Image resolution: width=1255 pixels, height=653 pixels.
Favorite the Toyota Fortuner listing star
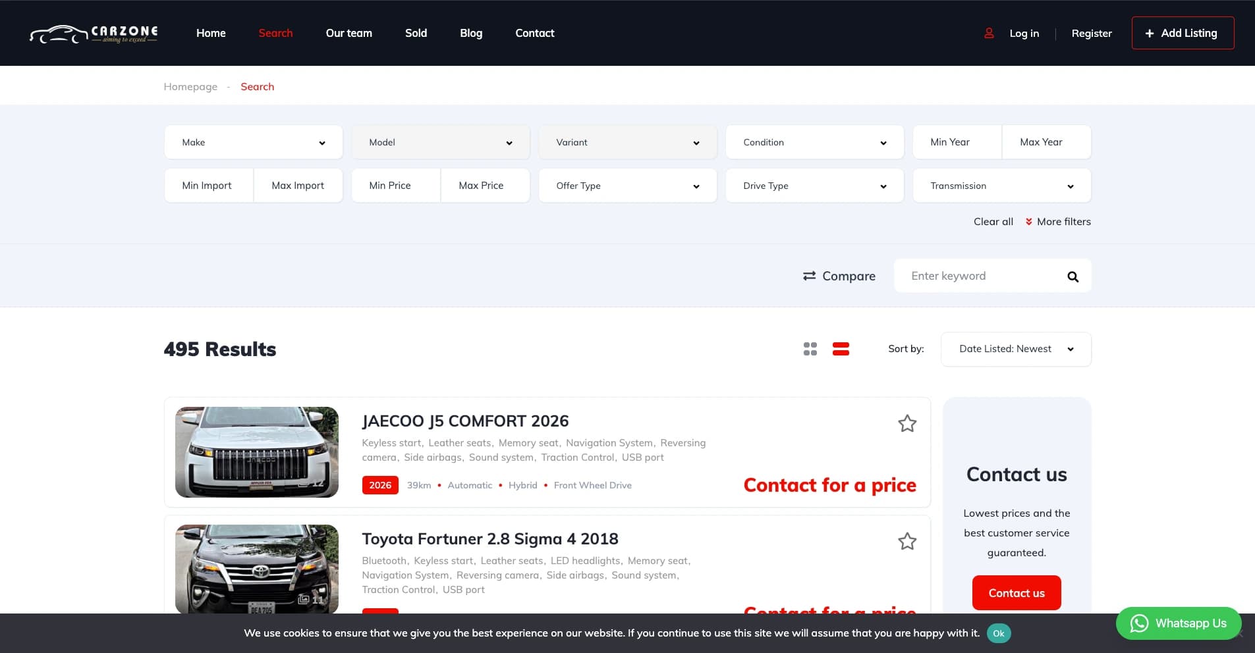tap(907, 541)
